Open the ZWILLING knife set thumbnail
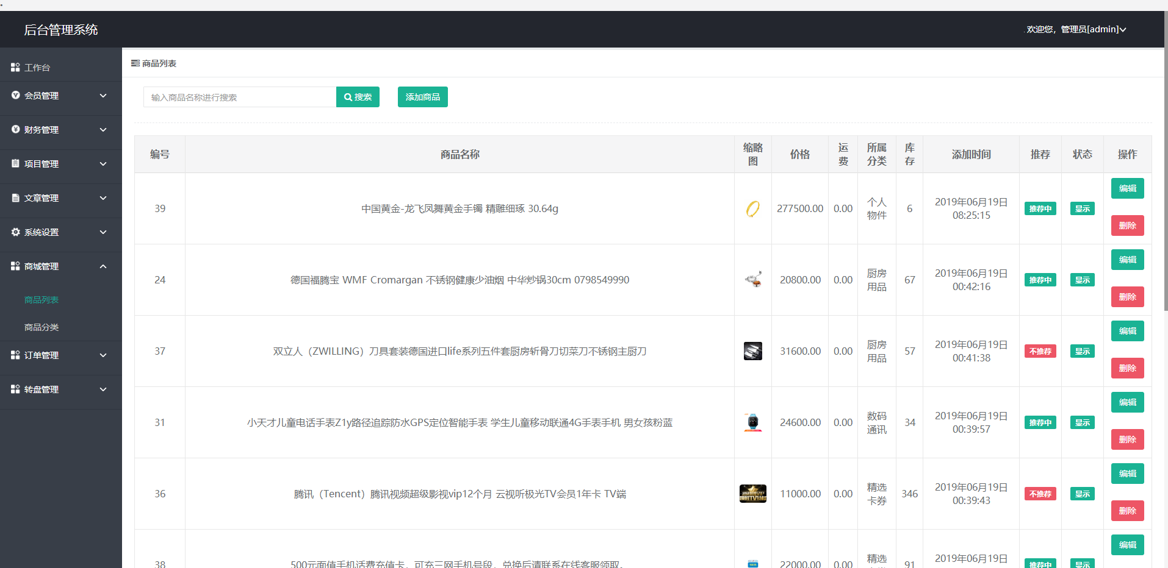Image resolution: width=1168 pixels, height=568 pixels. pos(753,351)
